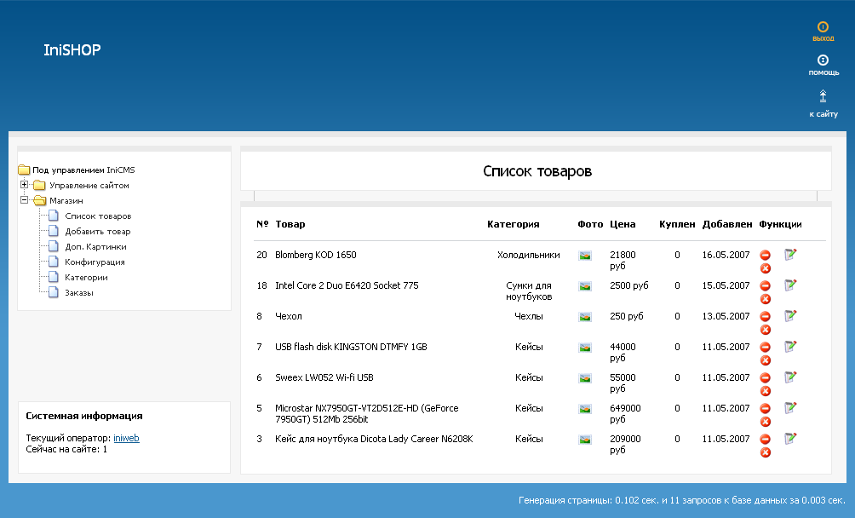Click red X icon for Чехол row
The image size is (855, 518).
tap(765, 330)
